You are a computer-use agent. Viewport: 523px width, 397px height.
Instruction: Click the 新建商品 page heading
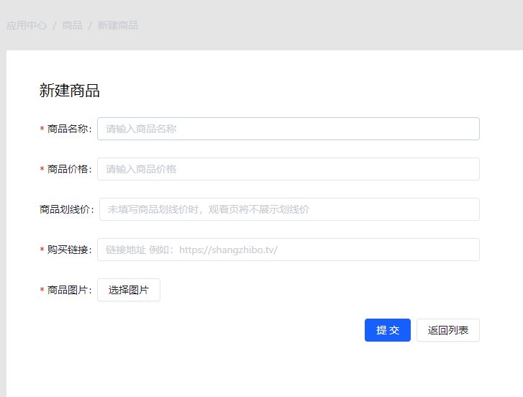69,91
